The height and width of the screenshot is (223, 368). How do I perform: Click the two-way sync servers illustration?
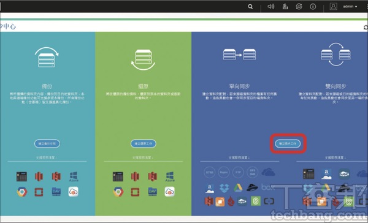(x=336, y=55)
